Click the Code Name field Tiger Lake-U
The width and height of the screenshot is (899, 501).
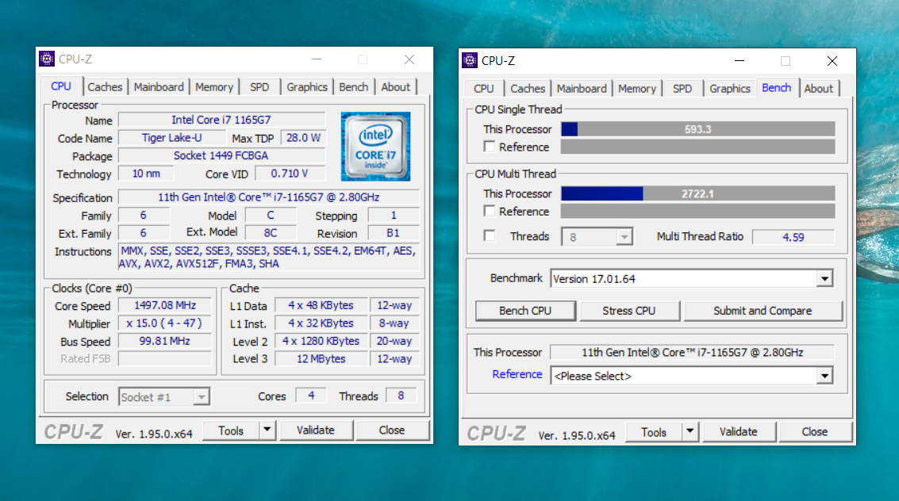[x=172, y=138]
